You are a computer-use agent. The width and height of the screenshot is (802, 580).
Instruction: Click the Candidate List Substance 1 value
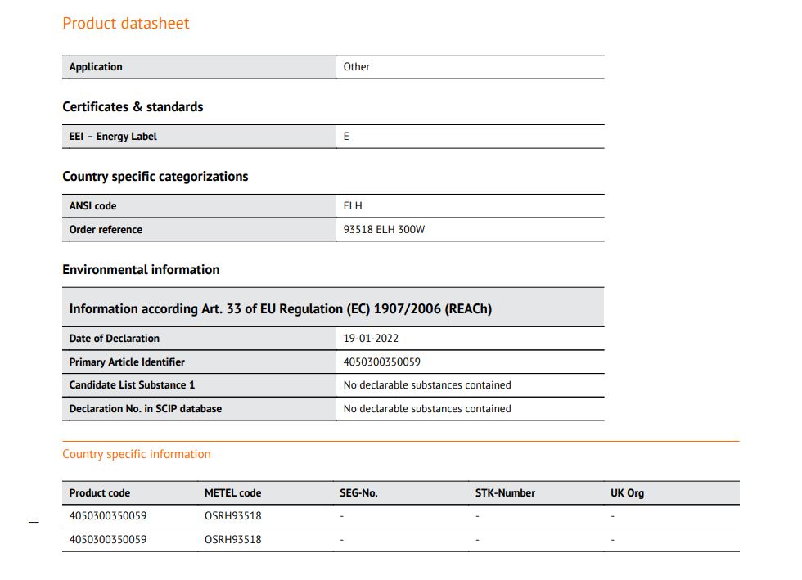(x=427, y=385)
